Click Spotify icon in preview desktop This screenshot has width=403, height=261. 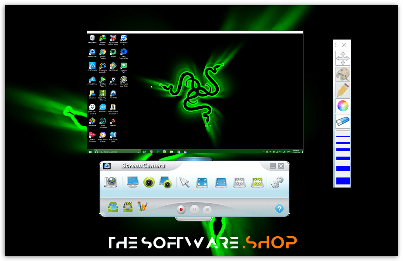[113, 53]
